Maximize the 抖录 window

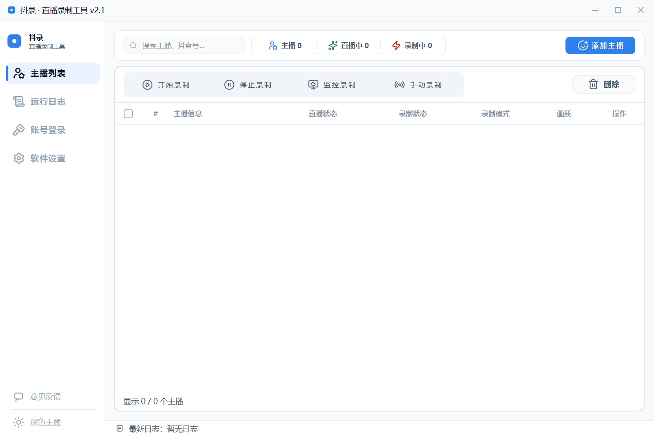[618, 10]
